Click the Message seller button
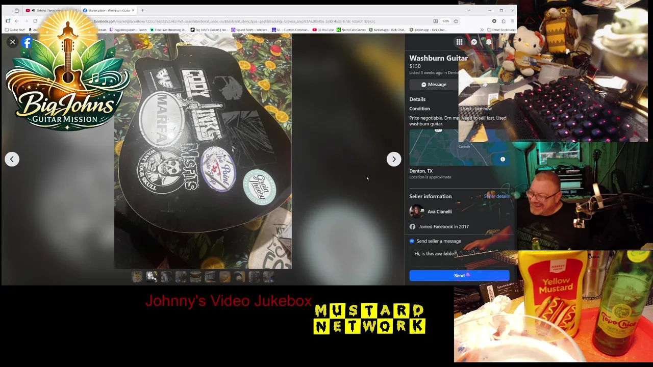The width and height of the screenshot is (653, 367). click(x=434, y=85)
